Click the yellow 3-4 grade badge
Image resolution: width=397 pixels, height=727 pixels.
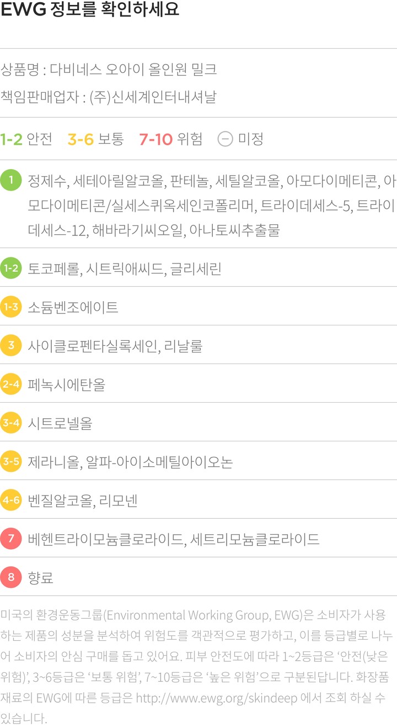pyautogui.click(x=11, y=423)
